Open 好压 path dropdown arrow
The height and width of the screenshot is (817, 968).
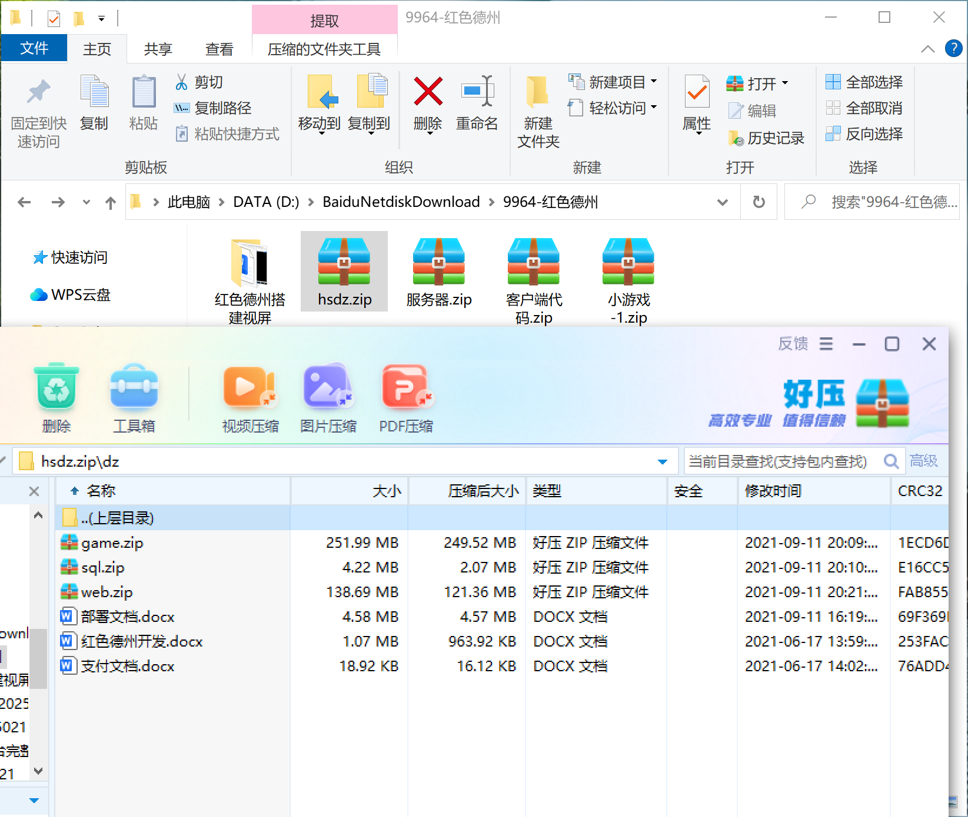coord(663,462)
